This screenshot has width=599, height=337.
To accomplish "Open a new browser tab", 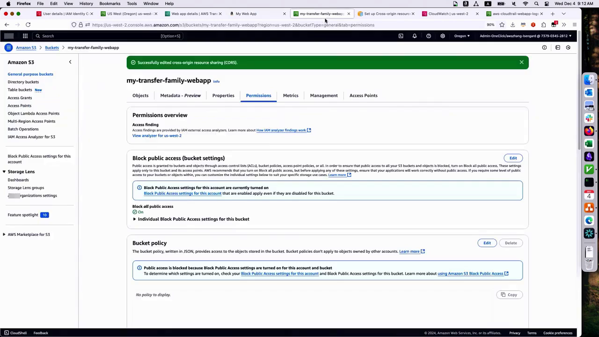I will 553,14.
